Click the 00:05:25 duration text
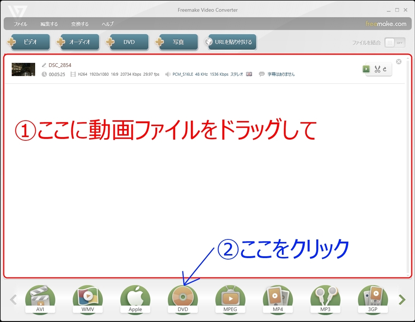The image size is (415, 322). point(57,75)
